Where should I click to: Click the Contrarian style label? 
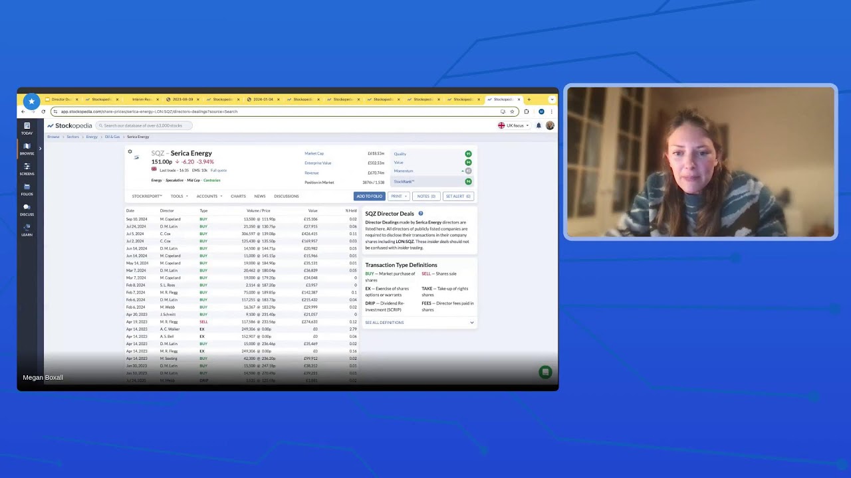pyautogui.click(x=212, y=181)
